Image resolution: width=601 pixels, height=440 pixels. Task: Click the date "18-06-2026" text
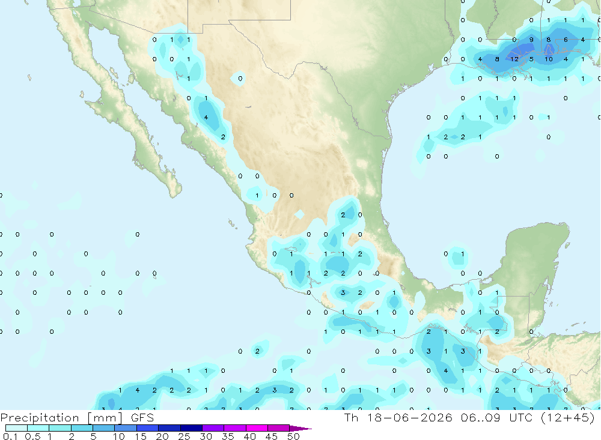click(410, 417)
